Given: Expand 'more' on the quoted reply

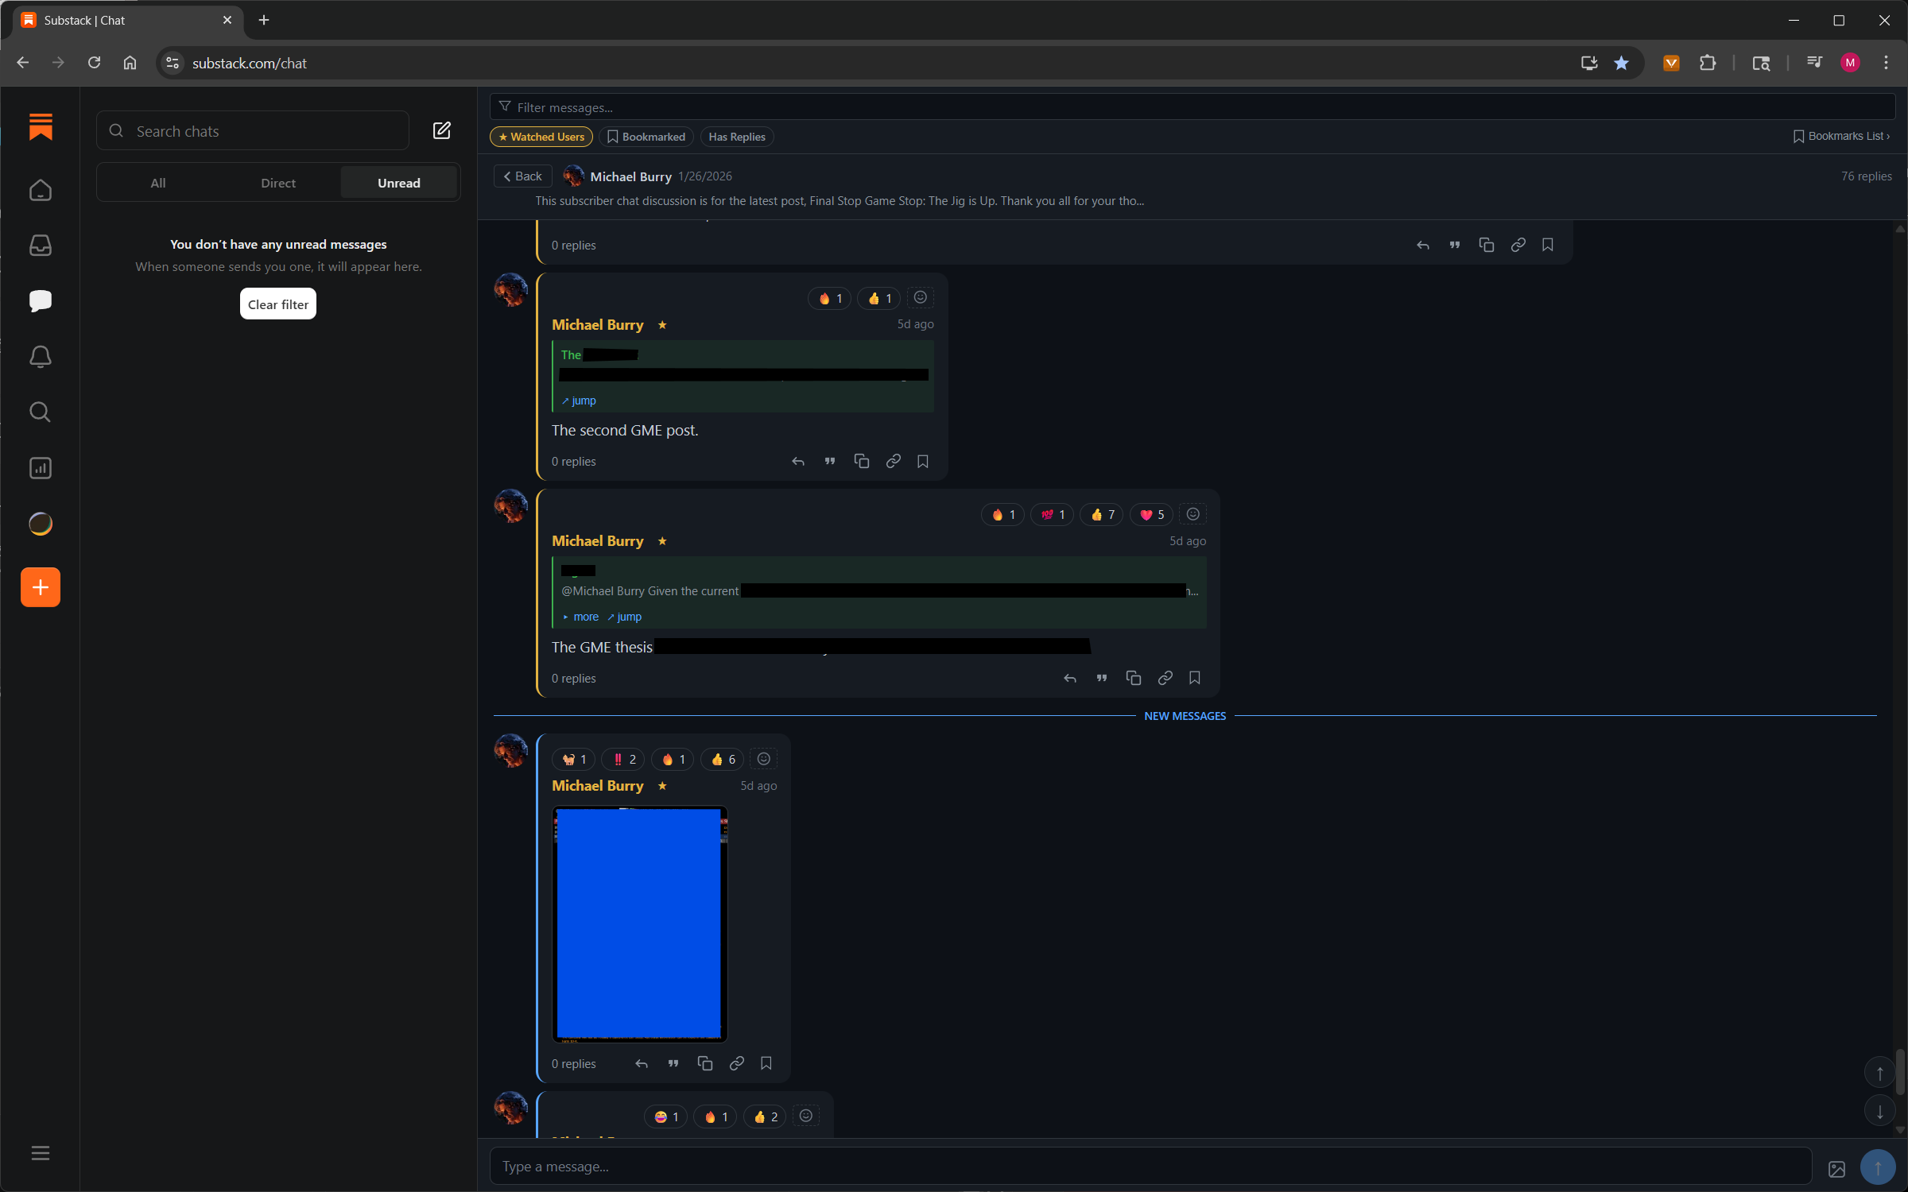Looking at the screenshot, I should [584, 617].
